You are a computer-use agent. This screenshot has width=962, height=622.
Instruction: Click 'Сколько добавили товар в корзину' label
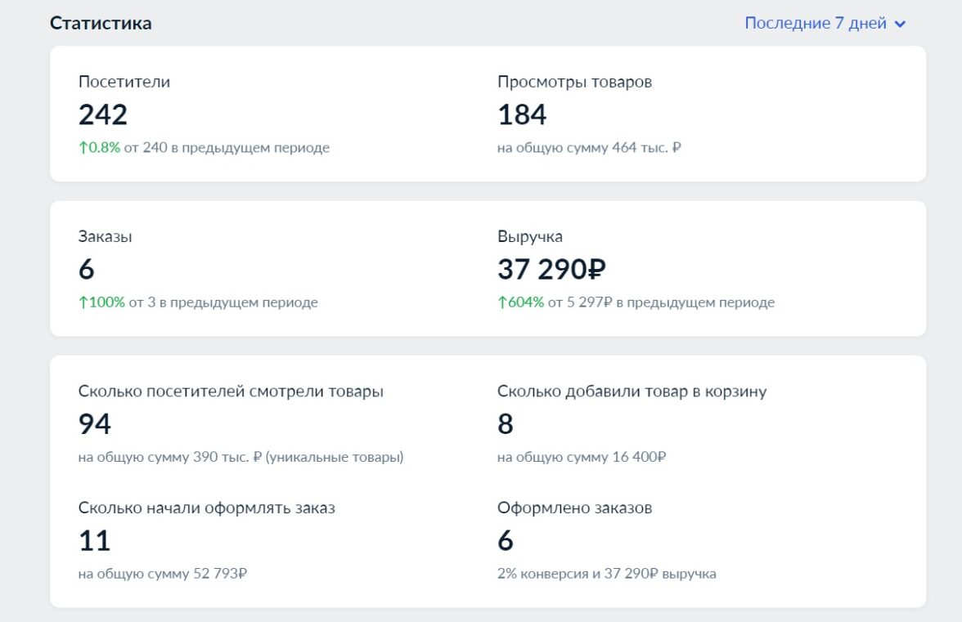click(632, 391)
